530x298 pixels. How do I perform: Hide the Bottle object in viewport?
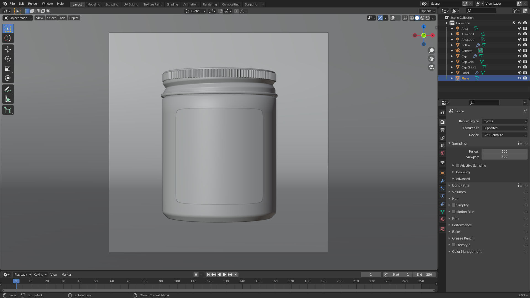tap(519, 45)
